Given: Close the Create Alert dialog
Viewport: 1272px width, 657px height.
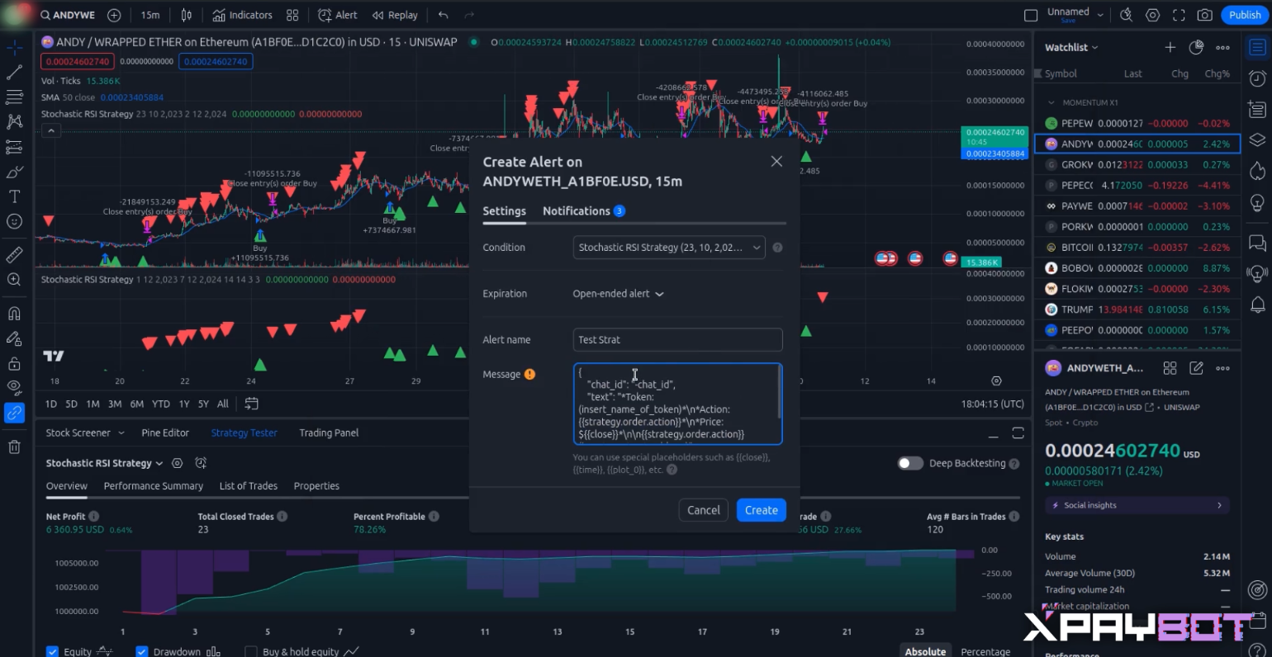Looking at the screenshot, I should tap(776, 162).
